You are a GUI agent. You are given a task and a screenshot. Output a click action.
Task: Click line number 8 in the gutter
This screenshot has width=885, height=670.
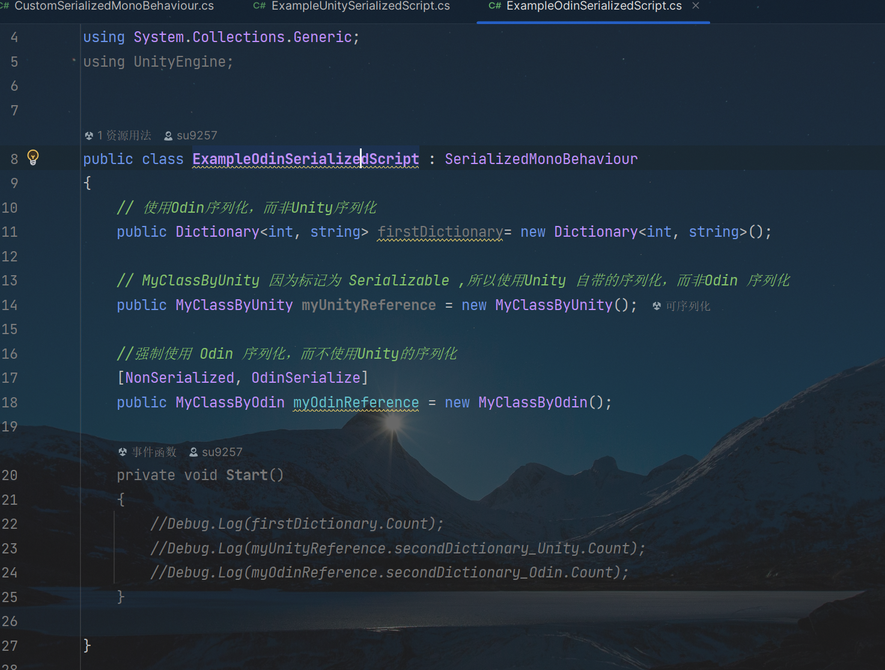coord(14,159)
